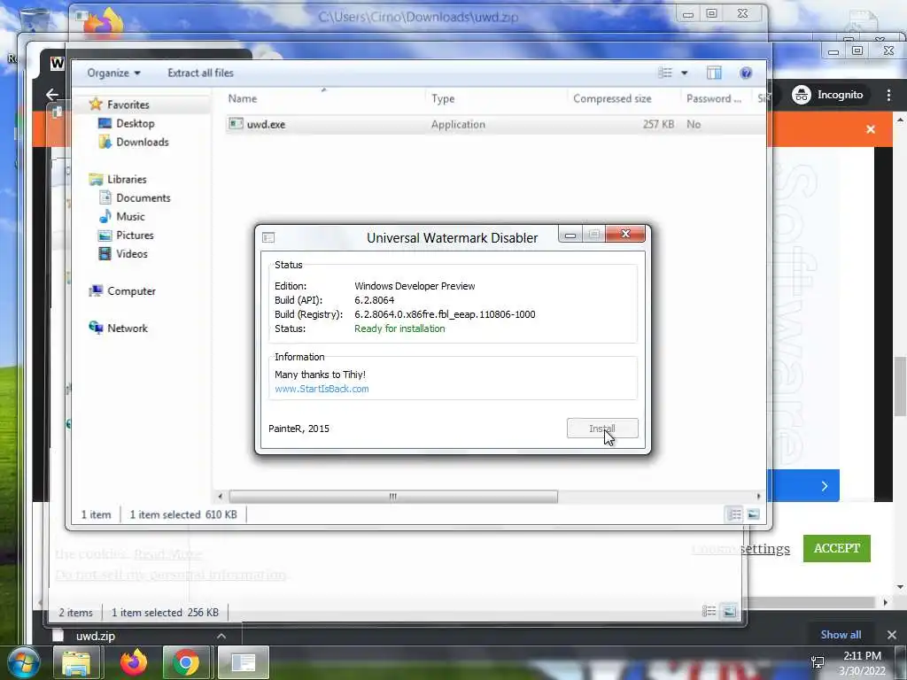Minimize the Universal Watermark Disabler dialog
This screenshot has width=907, height=680.
(570, 234)
